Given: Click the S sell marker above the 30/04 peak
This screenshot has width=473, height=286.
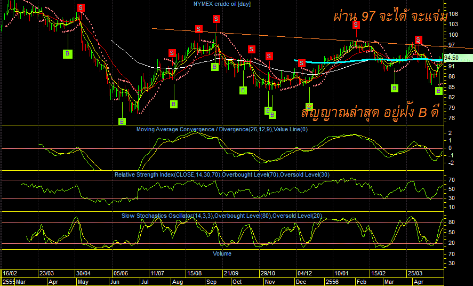Looking at the screenshot, I should [81, 8].
